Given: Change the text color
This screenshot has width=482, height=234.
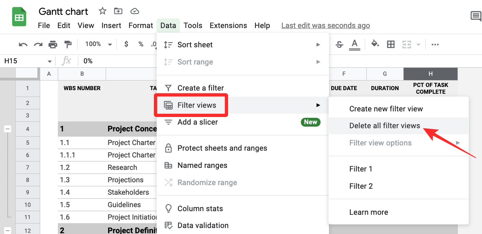Looking at the screenshot, I should pyautogui.click(x=354, y=44).
